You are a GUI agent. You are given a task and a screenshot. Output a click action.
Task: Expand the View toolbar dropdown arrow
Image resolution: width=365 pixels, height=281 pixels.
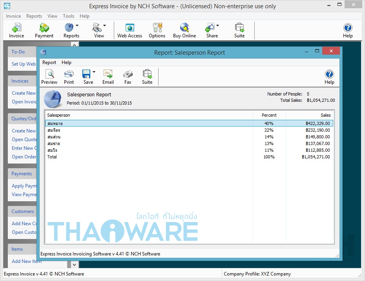click(104, 26)
